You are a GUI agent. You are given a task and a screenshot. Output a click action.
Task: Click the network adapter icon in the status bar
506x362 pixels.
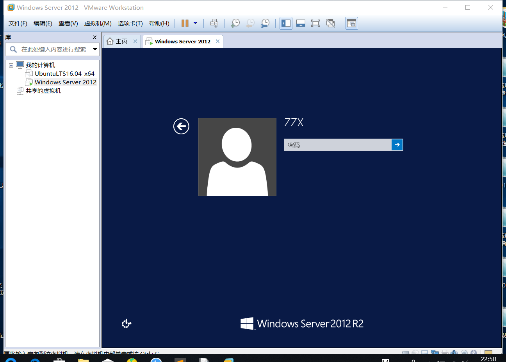tap(435, 353)
